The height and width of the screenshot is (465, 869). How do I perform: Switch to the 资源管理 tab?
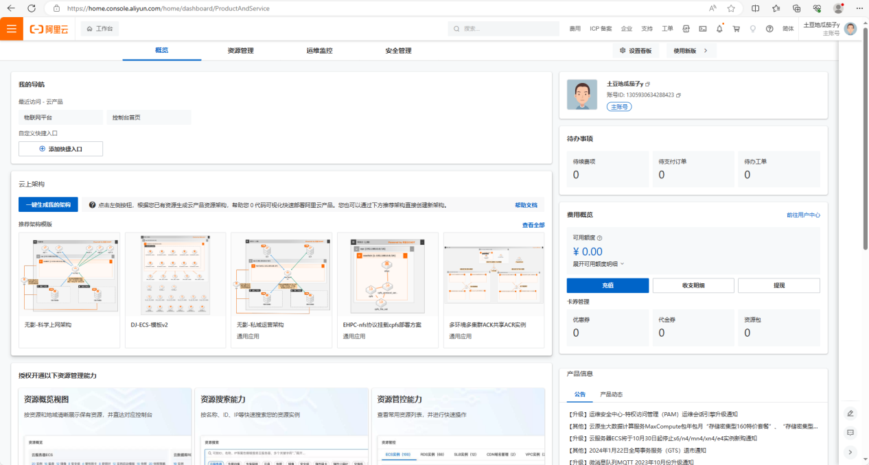[x=240, y=51]
